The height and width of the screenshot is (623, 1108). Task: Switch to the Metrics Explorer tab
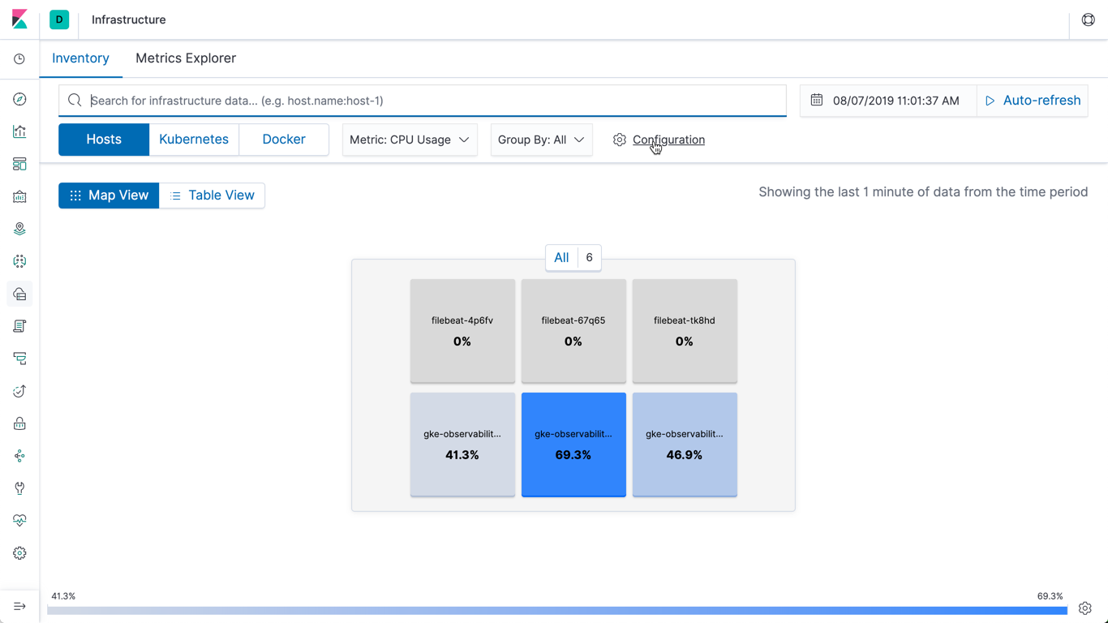click(x=185, y=58)
